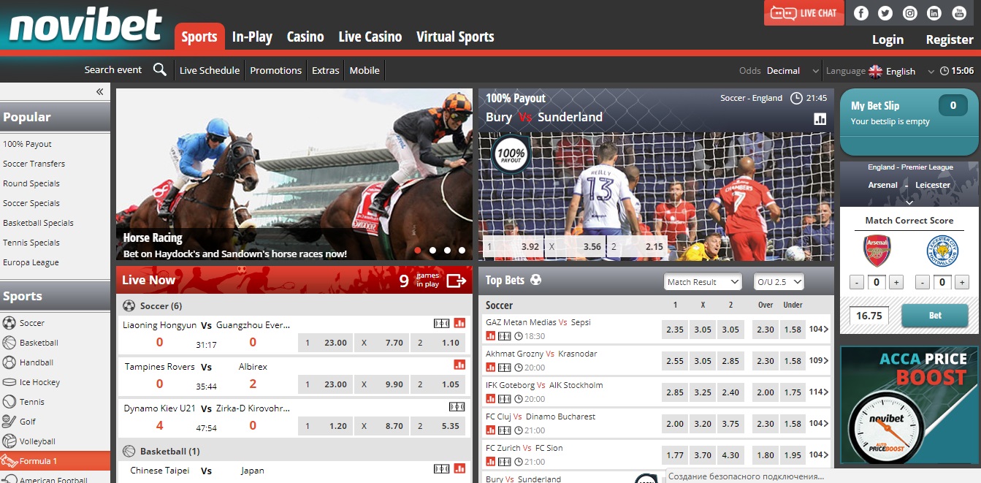981x483 pixels.
Task: Click the green Bet button
Action: pyautogui.click(x=935, y=316)
